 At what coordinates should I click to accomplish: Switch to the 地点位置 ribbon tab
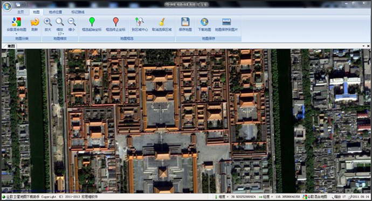click(56, 12)
